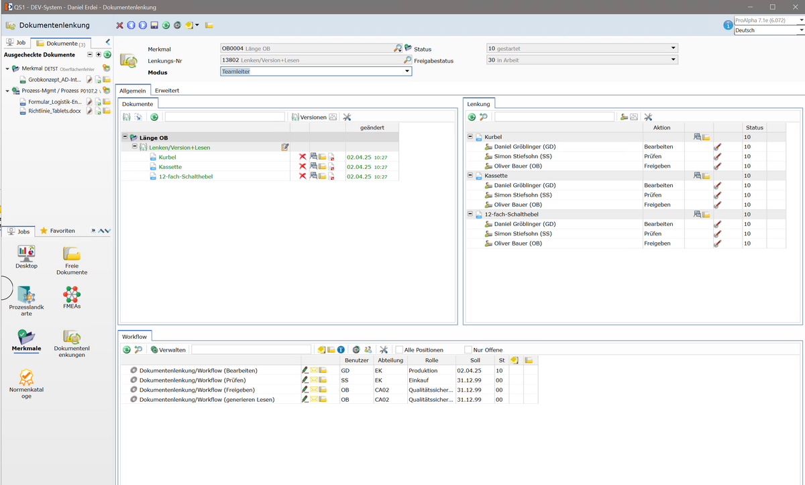Select the Richtlinie_Tablets.docx file
805x485 pixels.
54,111
